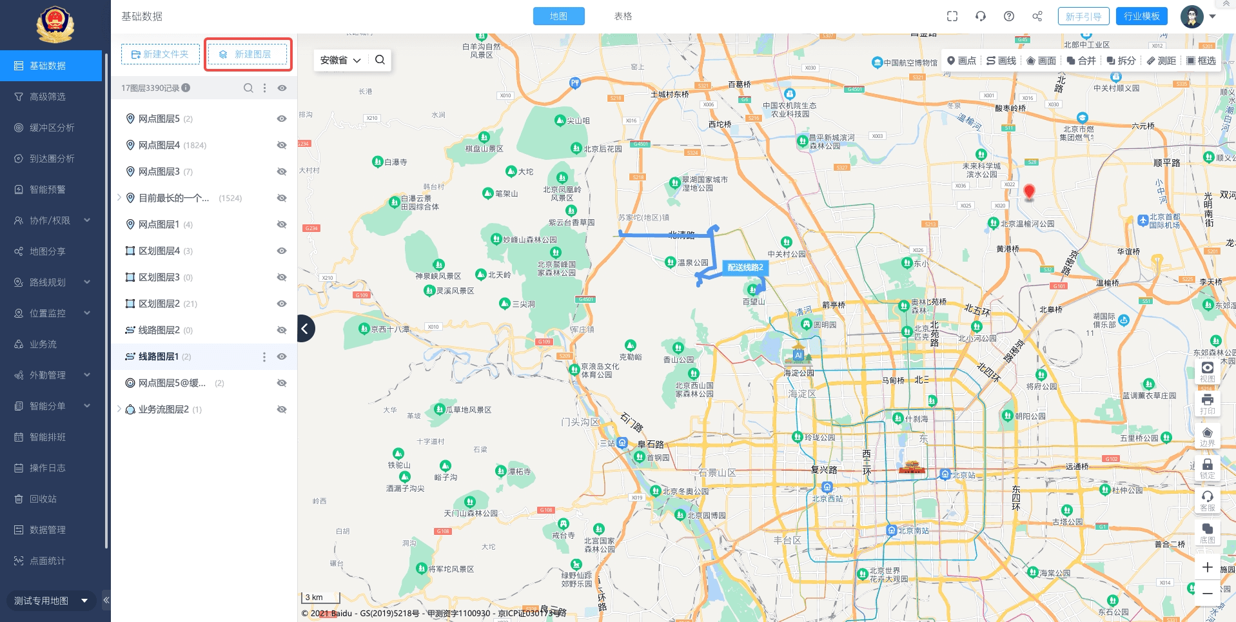Expand the 智能分单 sidebar menu

point(51,406)
